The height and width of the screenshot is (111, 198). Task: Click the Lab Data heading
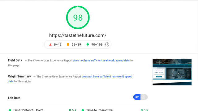[x=14, y=98]
